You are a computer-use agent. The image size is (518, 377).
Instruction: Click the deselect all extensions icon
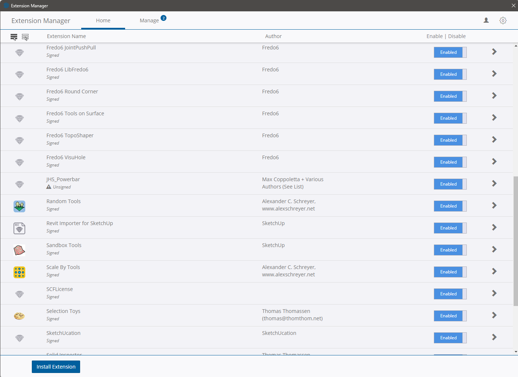tap(25, 37)
